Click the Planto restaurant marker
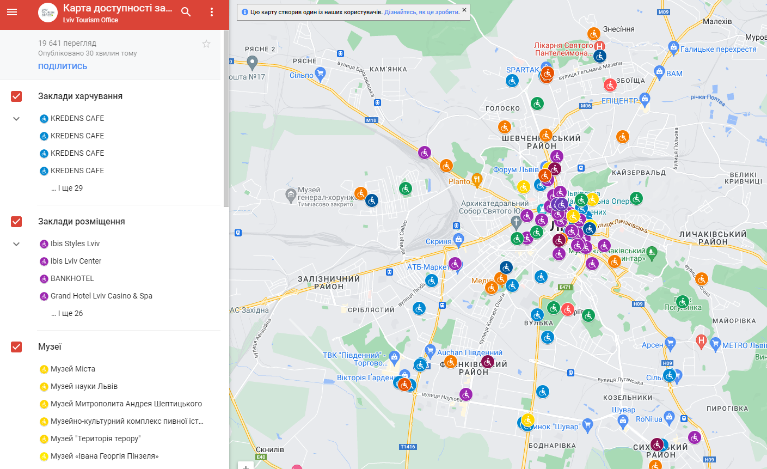The image size is (767, 469). pos(477,179)
